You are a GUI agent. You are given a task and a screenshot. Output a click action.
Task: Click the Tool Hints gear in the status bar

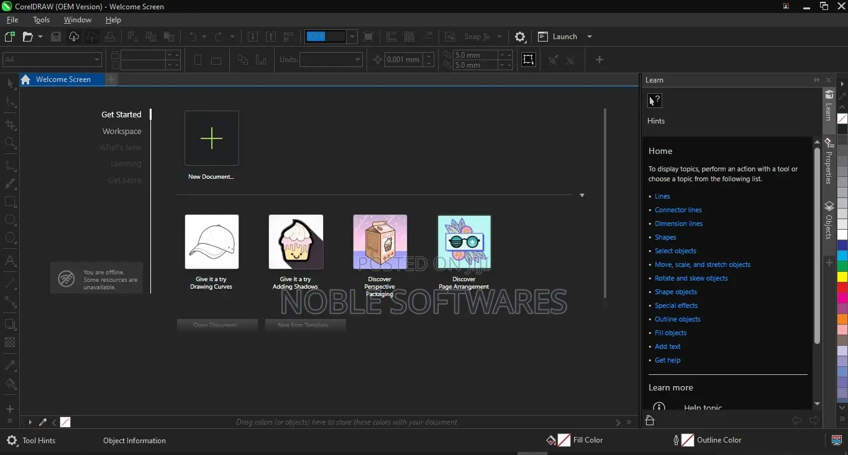click(12, 441)
